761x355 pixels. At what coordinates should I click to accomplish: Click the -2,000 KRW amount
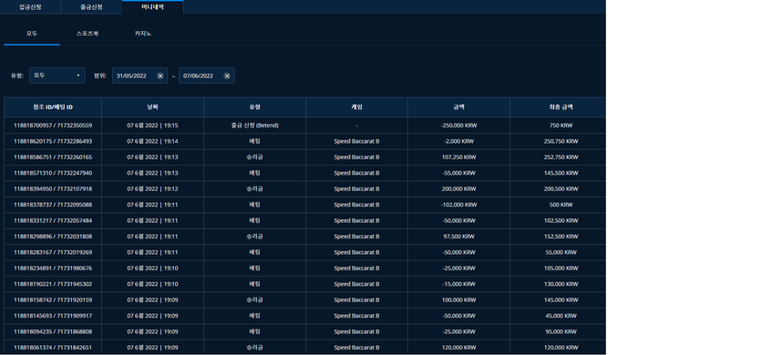pyautogui.click(x=458, y=142)
